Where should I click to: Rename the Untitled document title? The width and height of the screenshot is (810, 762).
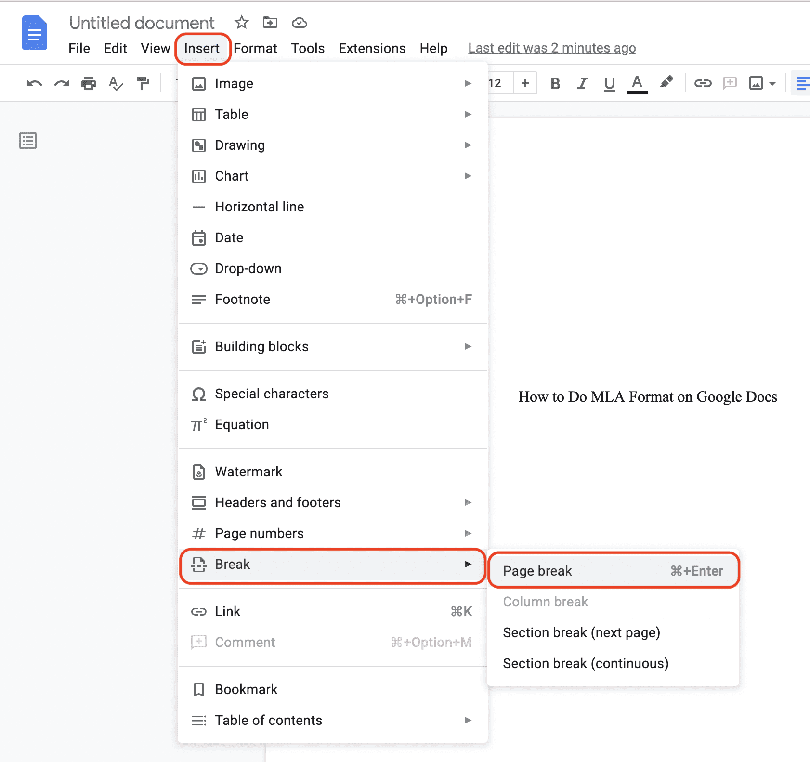tap(142, 23)
